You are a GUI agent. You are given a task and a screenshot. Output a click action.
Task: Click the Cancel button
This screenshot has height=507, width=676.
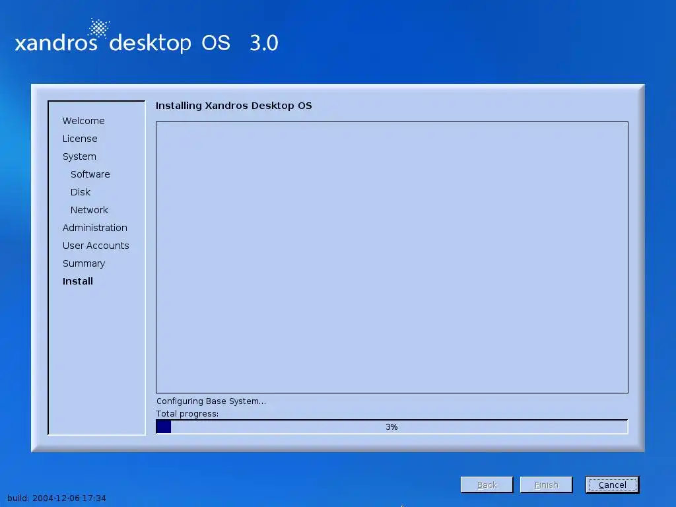[x=612, y=485]
